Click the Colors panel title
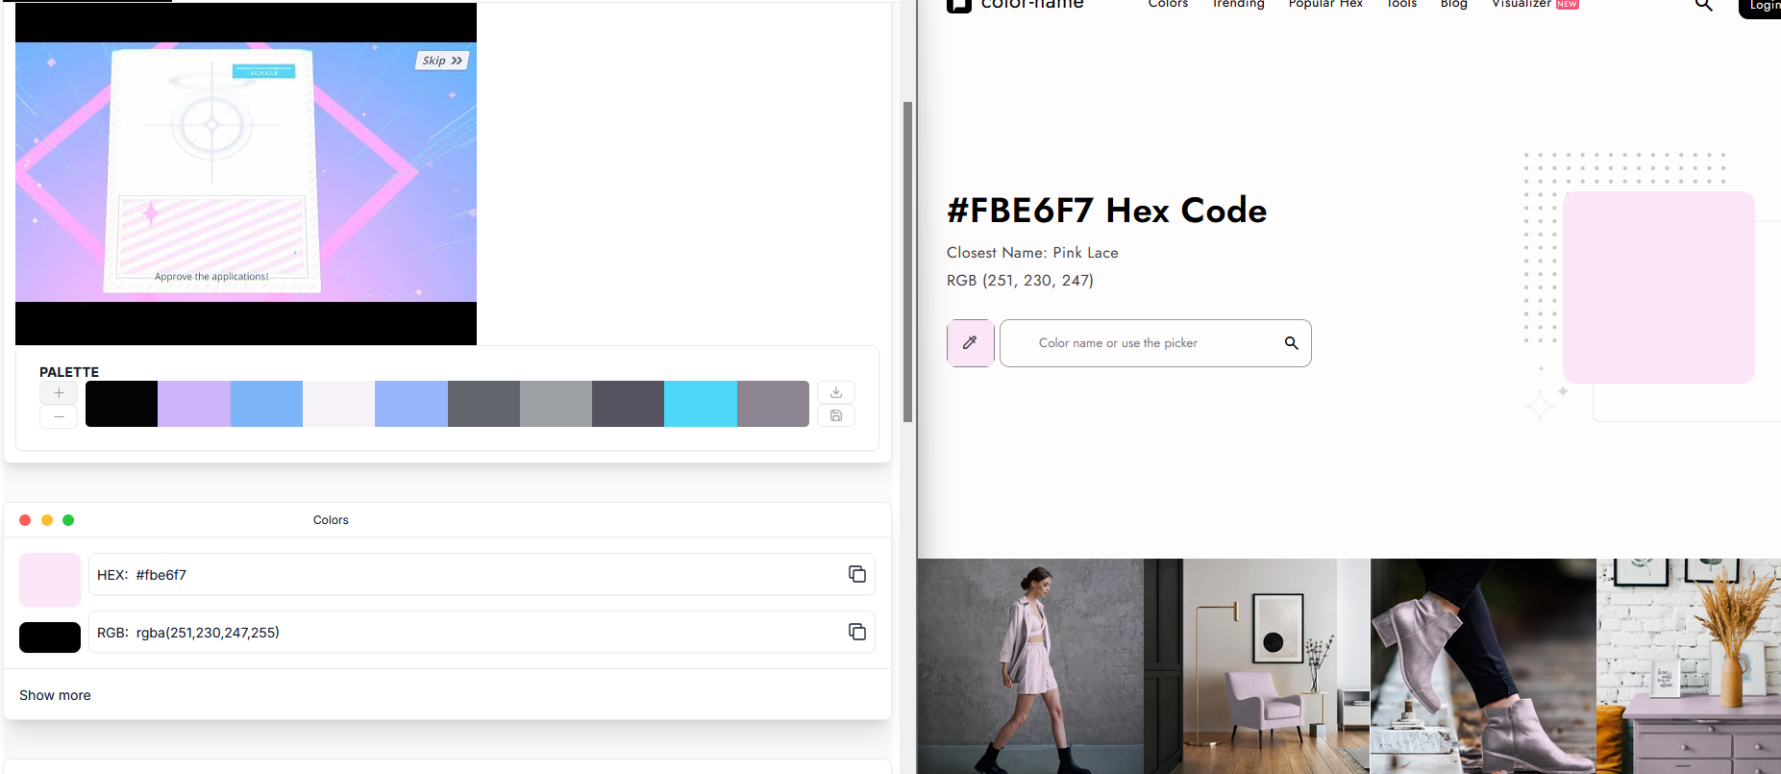Screen dimensions: 1781x774 click(x=331, y=520)
